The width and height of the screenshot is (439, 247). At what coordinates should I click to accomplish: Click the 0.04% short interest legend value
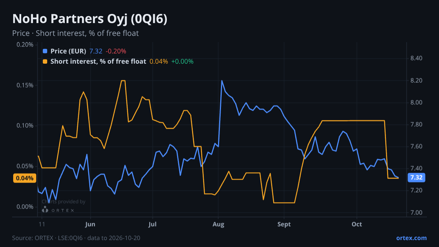[159, 61]
